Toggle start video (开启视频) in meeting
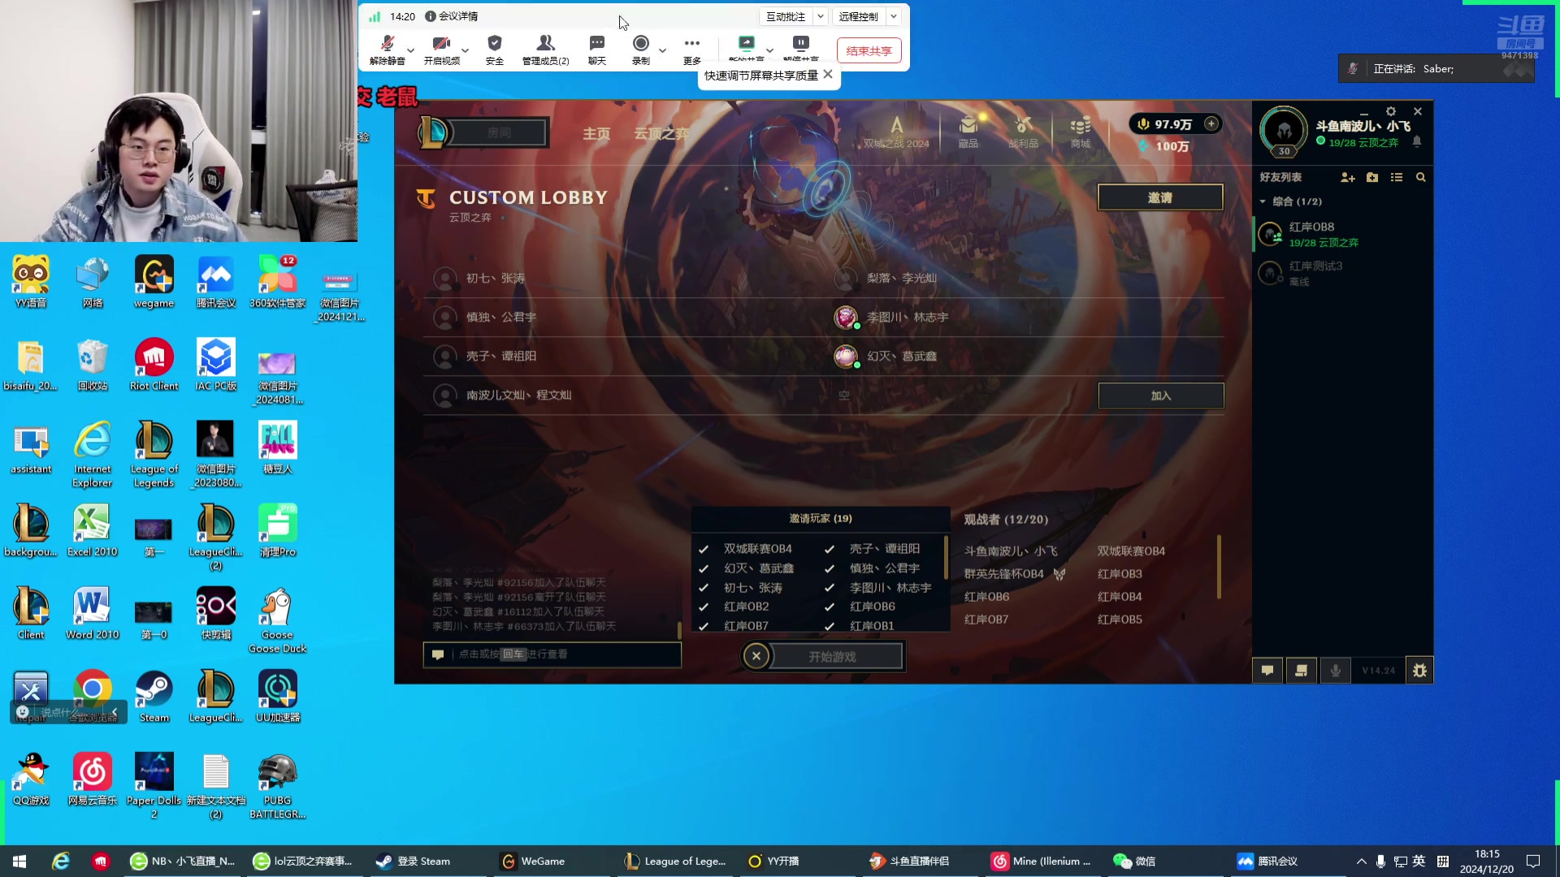The width and height of the screenshot is (1560, 877). click(x=441, y=50)
